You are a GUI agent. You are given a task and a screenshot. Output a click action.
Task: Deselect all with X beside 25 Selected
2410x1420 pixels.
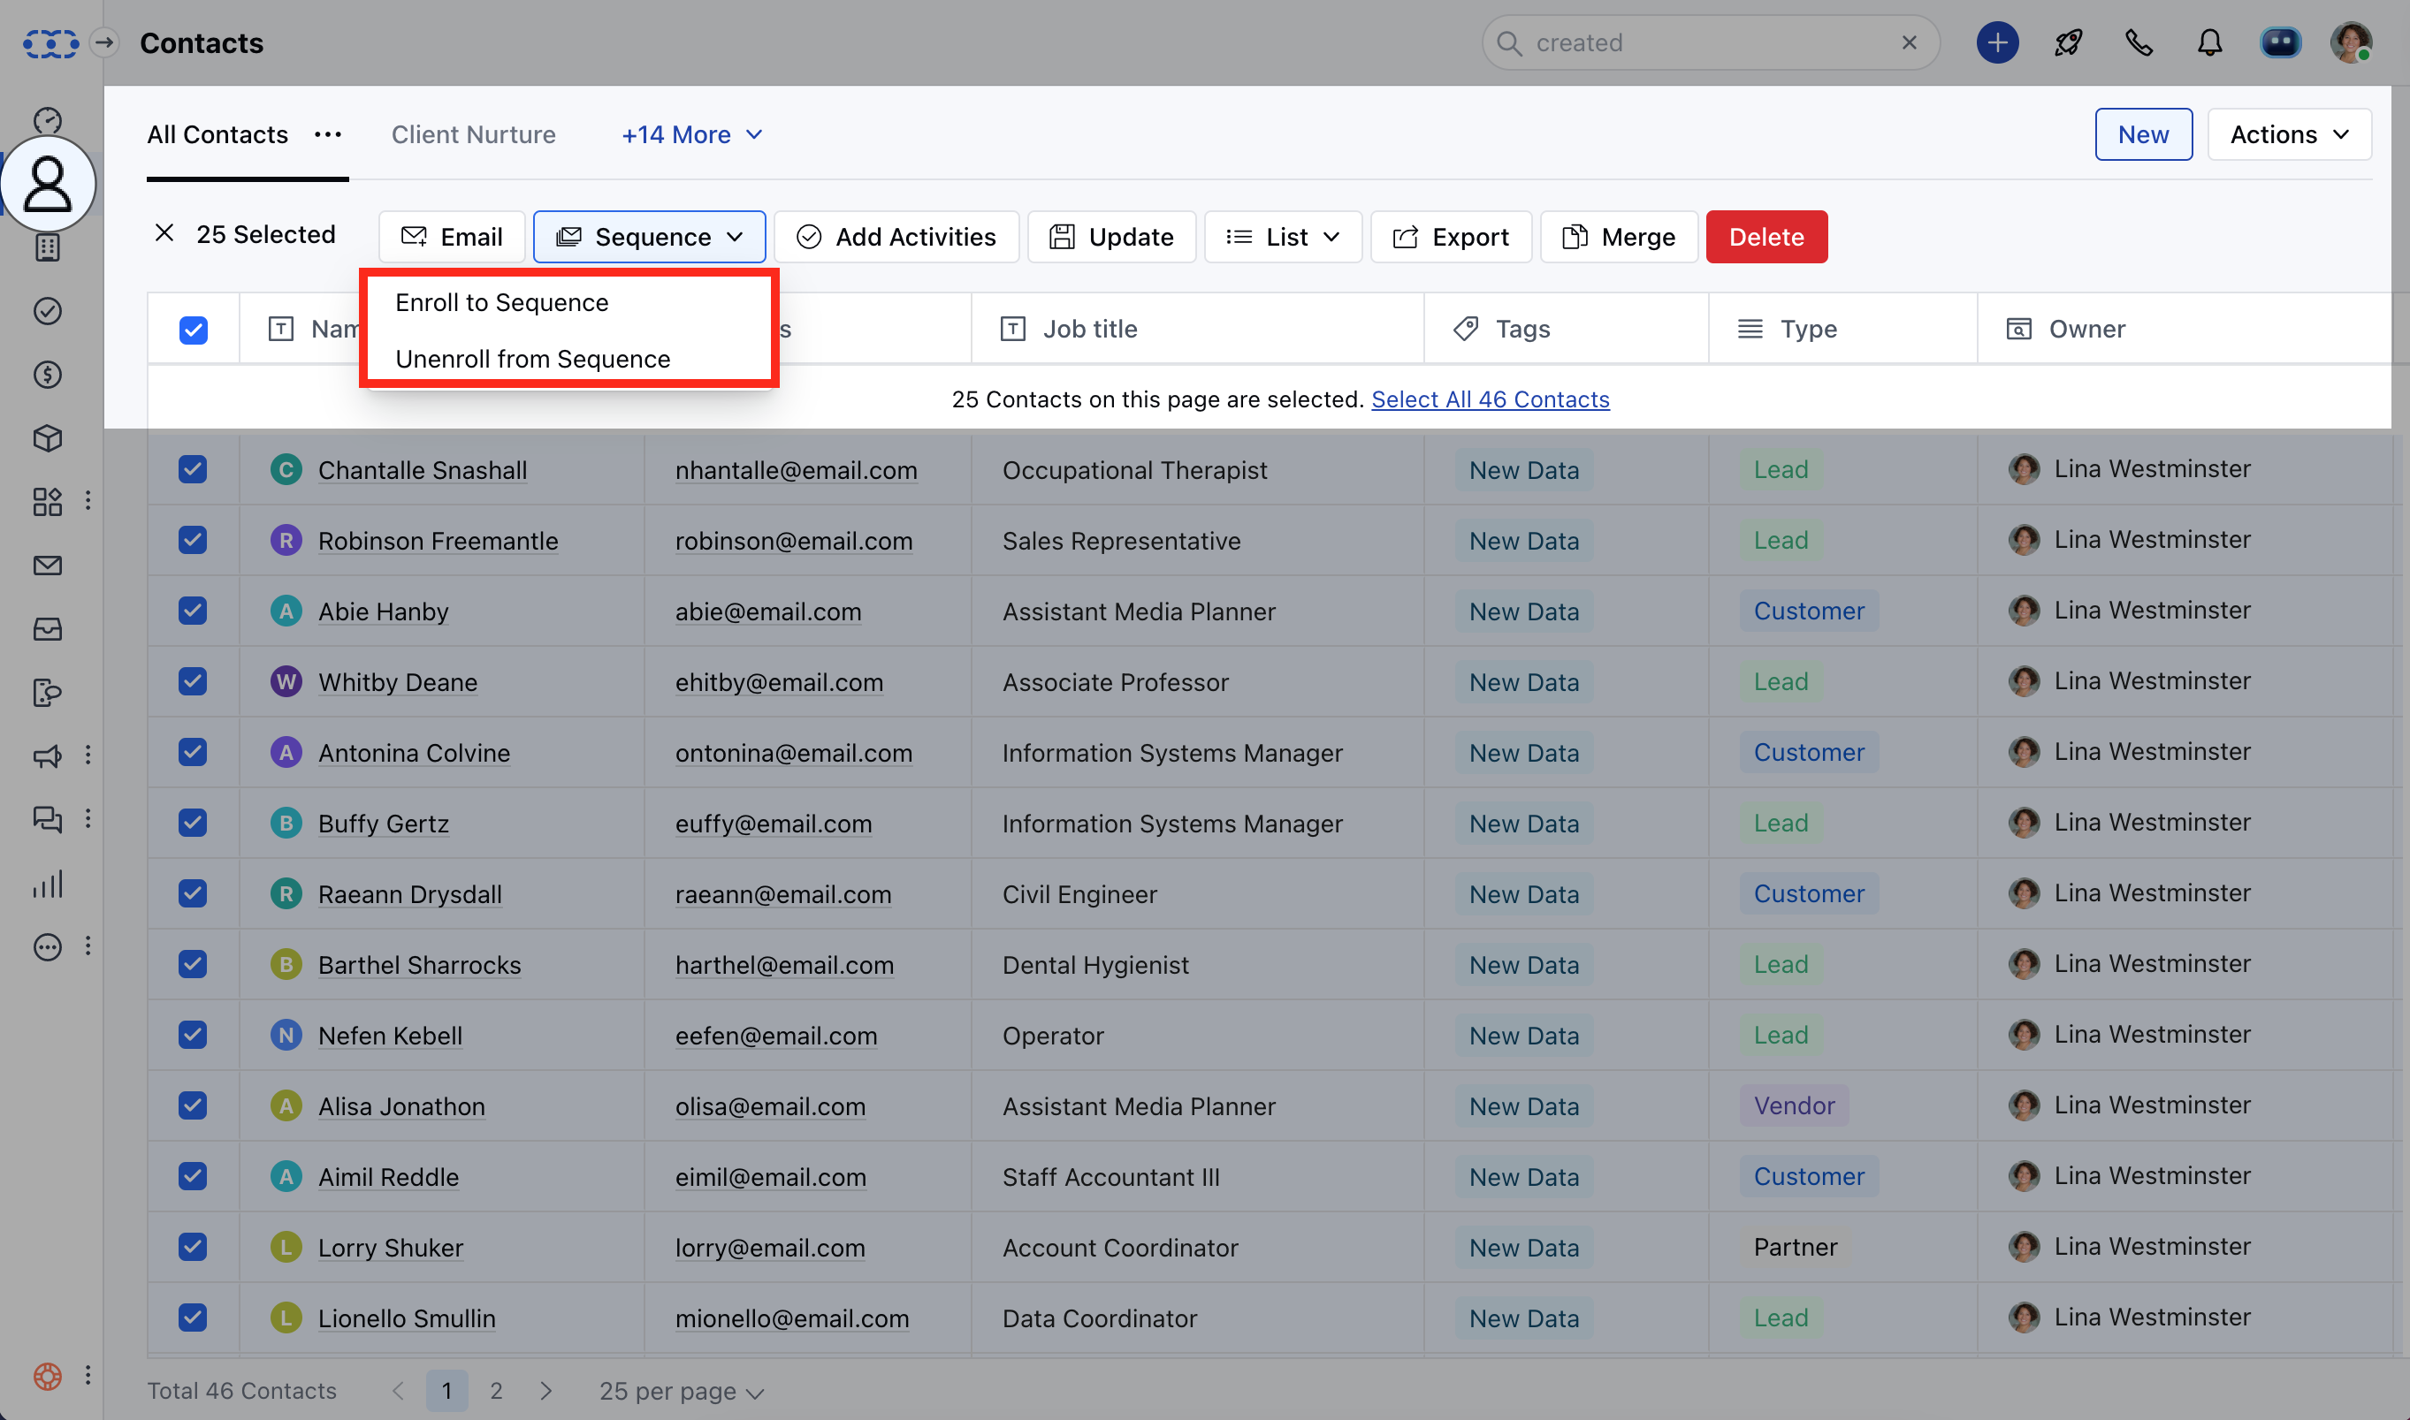point(164,233)
